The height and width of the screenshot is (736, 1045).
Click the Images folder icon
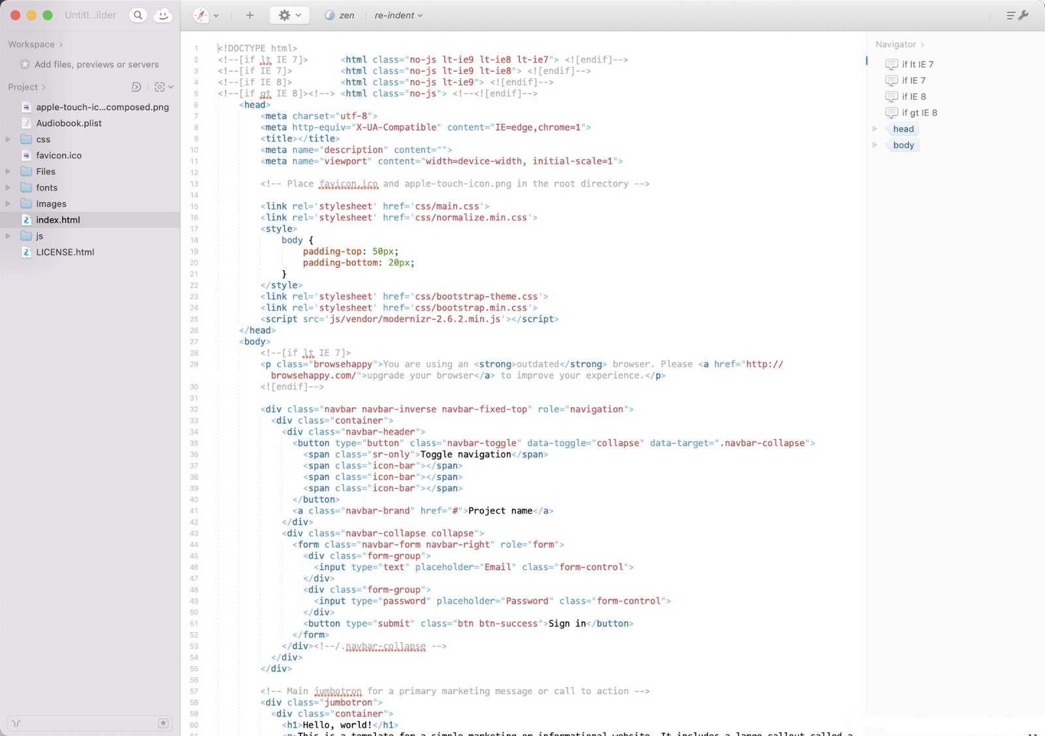(26, 204)
